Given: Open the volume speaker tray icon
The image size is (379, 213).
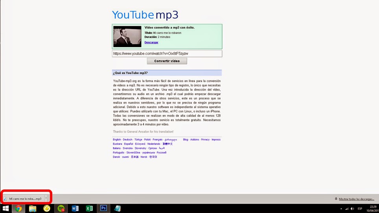Looking at the screenshot, I should click(x=352, y=209).
